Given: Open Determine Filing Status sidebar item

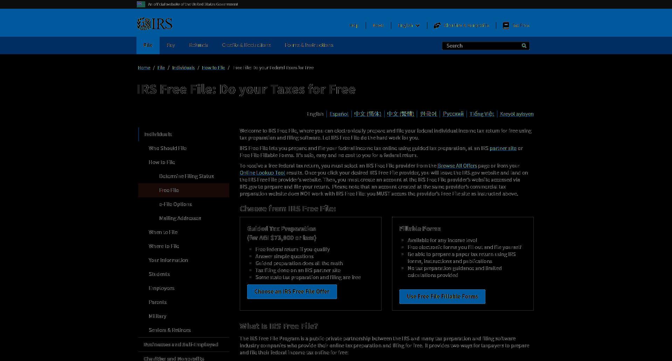Looking at the screenshot, I should [x=186, y=176].
